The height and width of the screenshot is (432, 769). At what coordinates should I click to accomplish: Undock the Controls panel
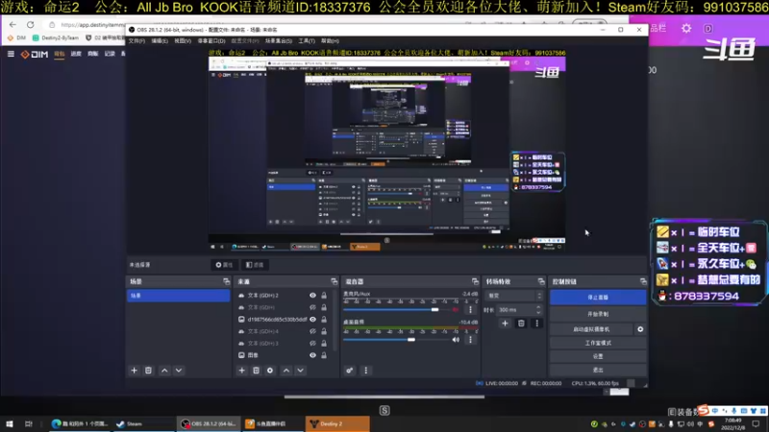[643, 281]
